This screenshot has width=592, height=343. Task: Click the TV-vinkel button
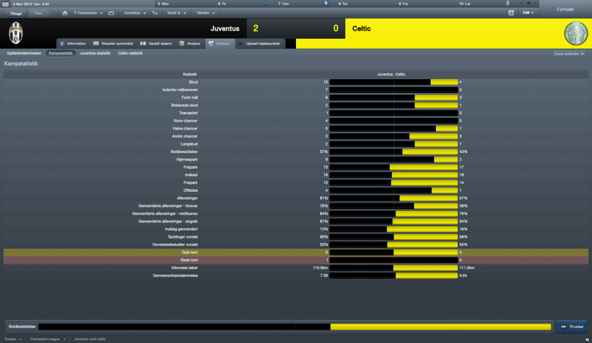572,327
